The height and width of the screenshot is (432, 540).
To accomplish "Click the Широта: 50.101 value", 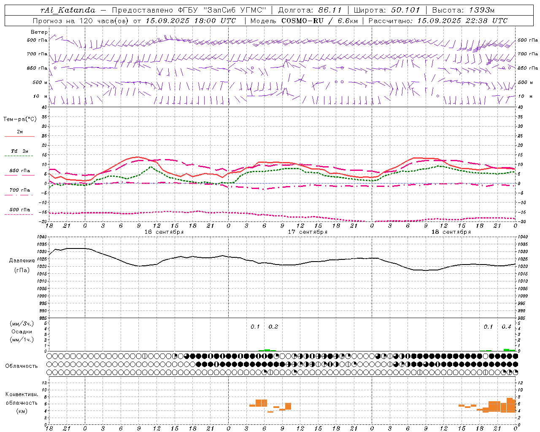I will (x=387, y=10).
